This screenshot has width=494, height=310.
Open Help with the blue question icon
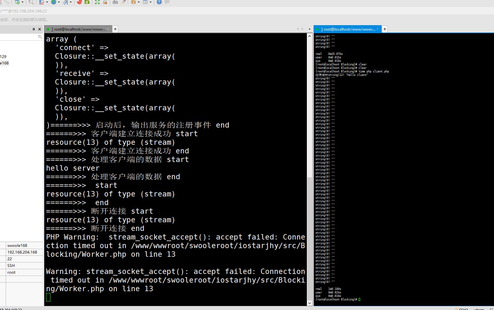(159, 2)
